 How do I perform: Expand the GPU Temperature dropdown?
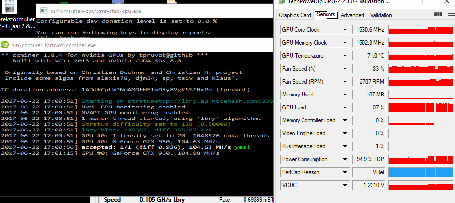[x=345, y=56]
